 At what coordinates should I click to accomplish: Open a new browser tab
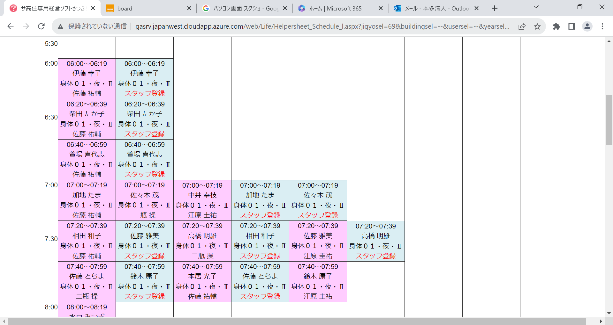[x=495, y=8]
